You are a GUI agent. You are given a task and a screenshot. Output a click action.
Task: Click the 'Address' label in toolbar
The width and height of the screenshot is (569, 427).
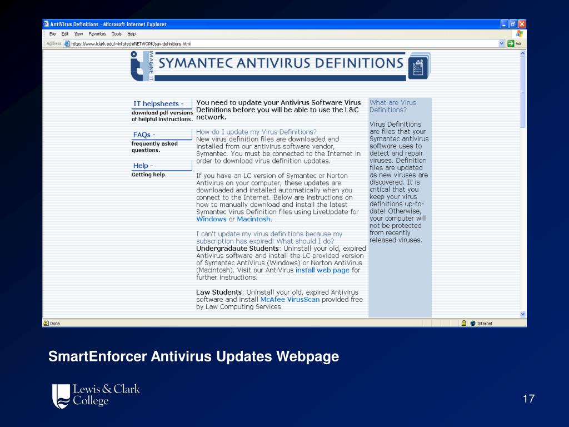54,43
